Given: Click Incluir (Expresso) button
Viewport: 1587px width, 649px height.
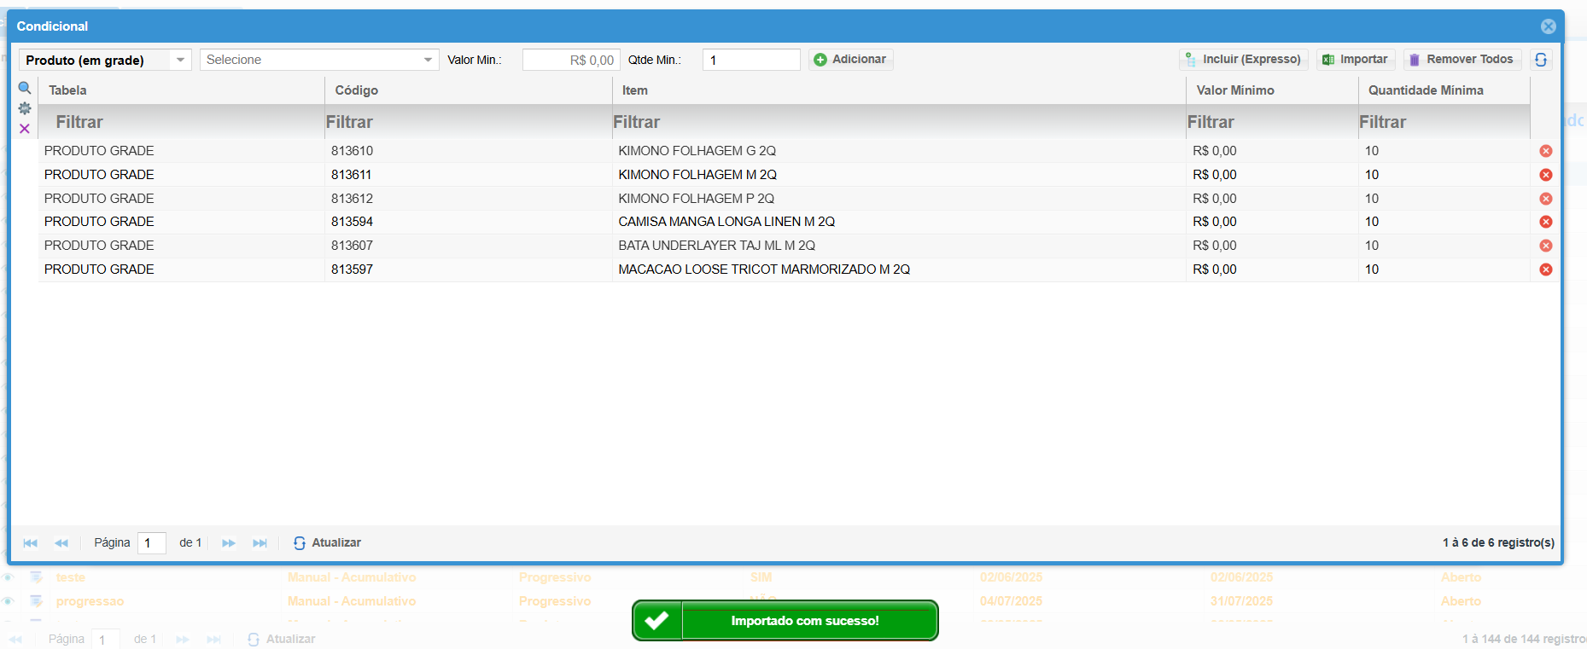Looking at the screenshot, I should coord(1243,60).
